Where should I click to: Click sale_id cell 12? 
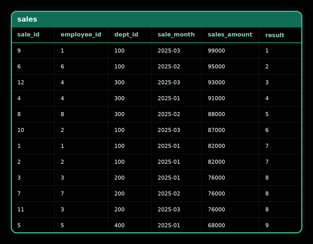21,82
